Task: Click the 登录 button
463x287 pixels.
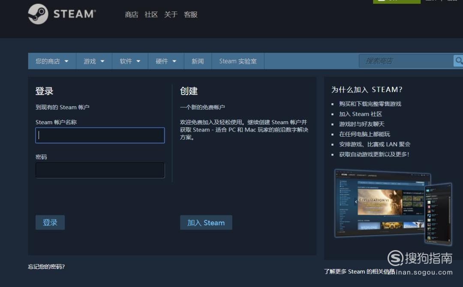Action: tap(50, 222)
